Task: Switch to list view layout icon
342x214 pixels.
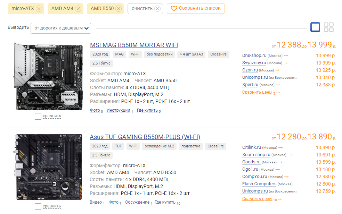Action: [315, 27]
